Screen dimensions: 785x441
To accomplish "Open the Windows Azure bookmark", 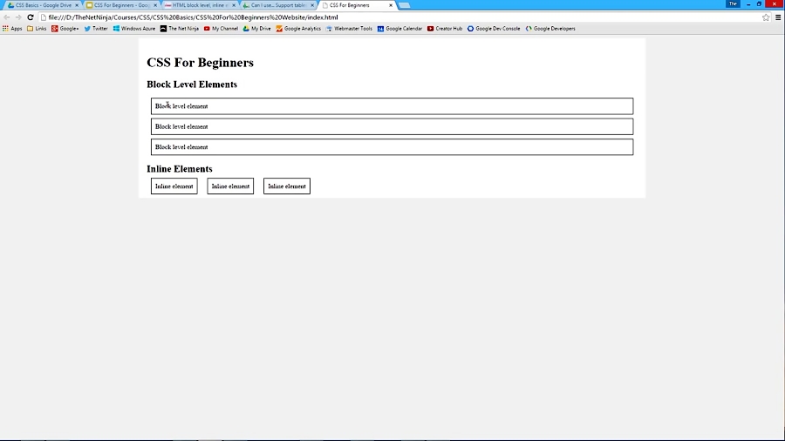I will (134, 29).
